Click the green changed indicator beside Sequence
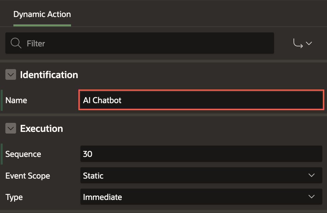 [2, 154]
